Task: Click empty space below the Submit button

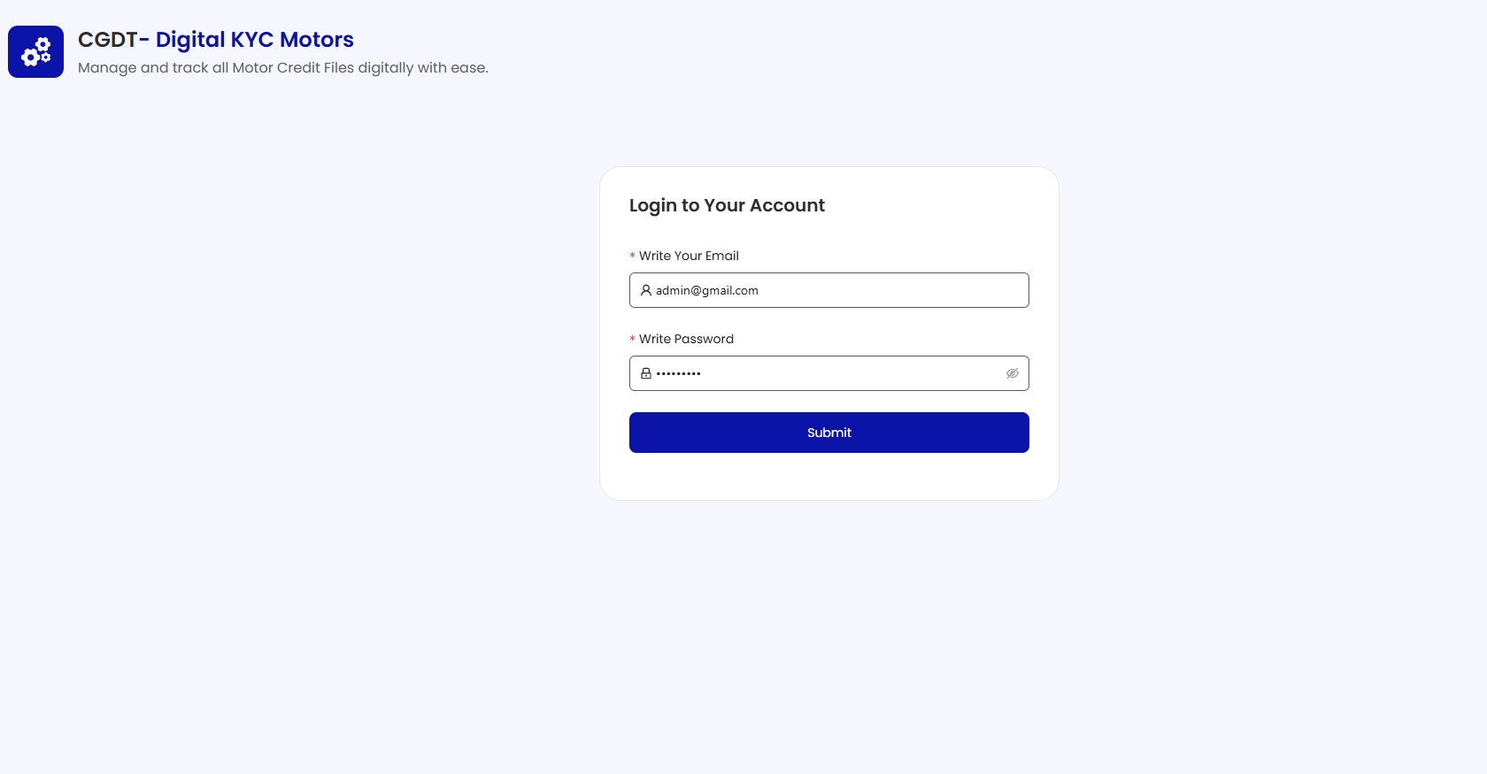Action: point(828,477)
